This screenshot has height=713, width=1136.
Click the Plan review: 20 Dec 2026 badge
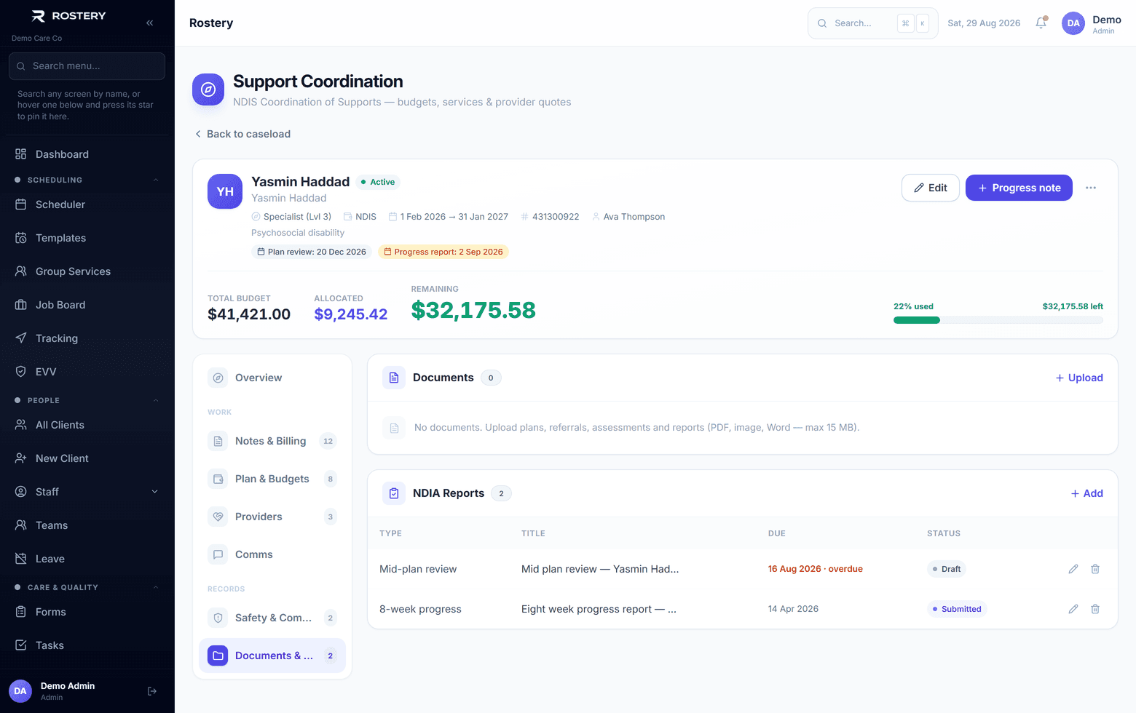[x=312, y=252]
